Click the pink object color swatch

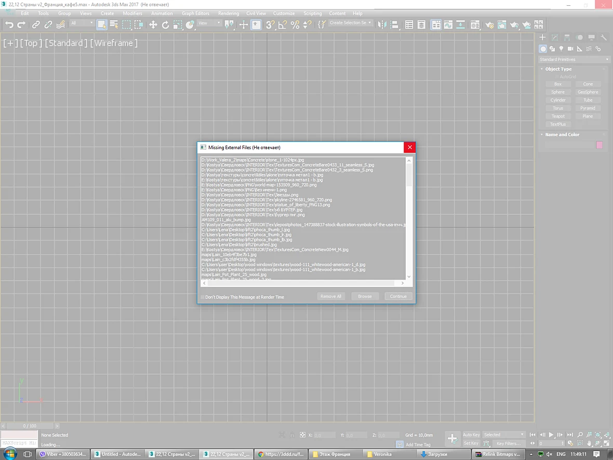599,145
